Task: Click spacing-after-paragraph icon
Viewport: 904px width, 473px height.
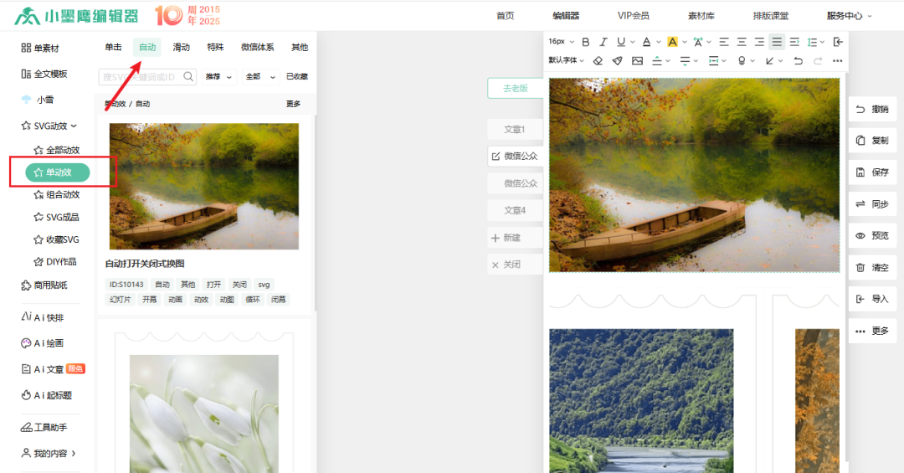Action: click(x=685, y=60)
